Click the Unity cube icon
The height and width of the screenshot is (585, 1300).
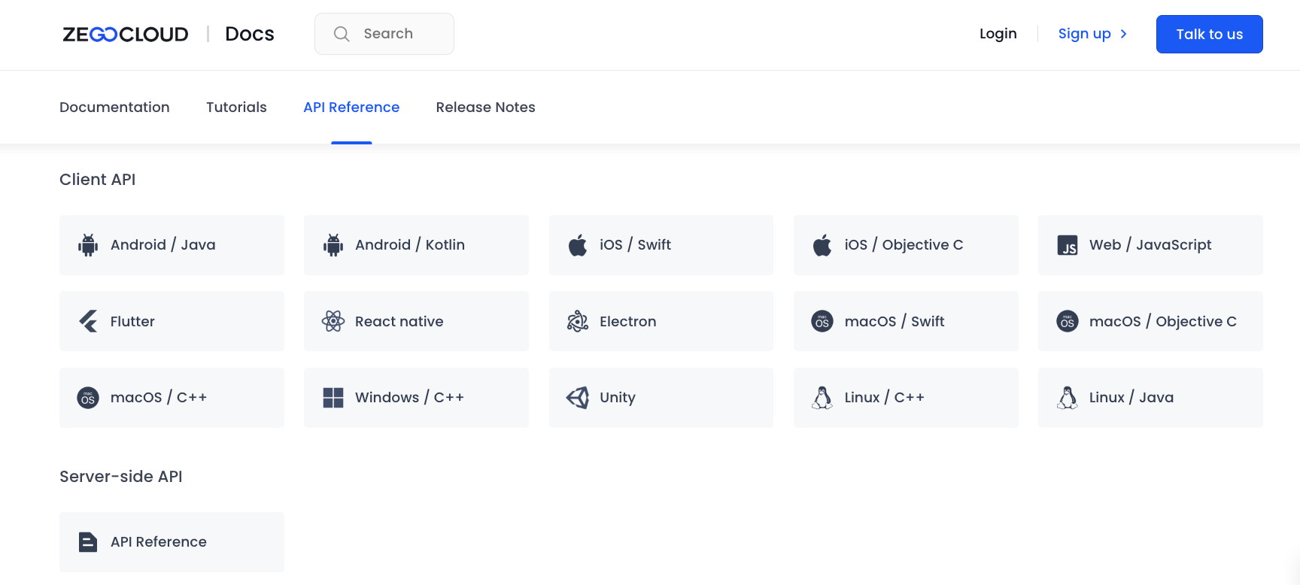coord(578,398)
